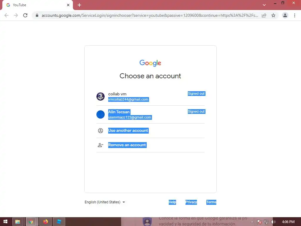Screen dimensions: 301x226
Task: Select uservmacc123@gmail.com email
Action: pos(130,117)
